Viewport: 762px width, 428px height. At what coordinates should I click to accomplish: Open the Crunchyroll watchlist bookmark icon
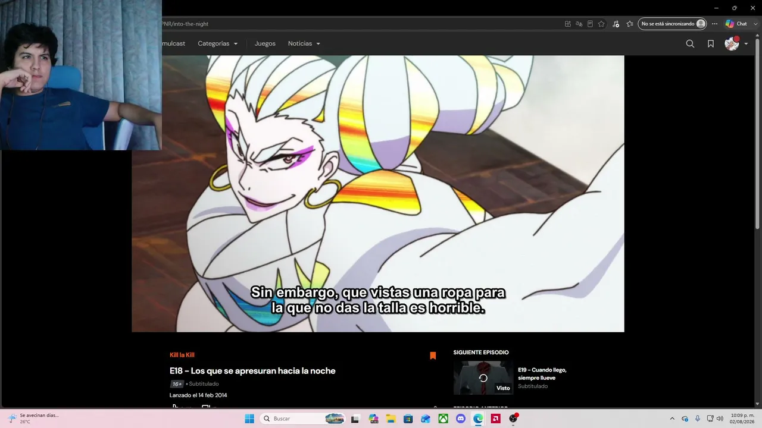point(711,43)
